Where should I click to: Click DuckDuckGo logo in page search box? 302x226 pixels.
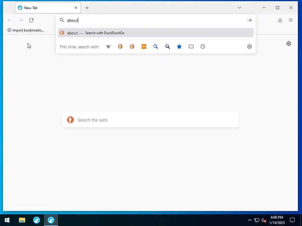pyautogui.click(x=70, y=120)
